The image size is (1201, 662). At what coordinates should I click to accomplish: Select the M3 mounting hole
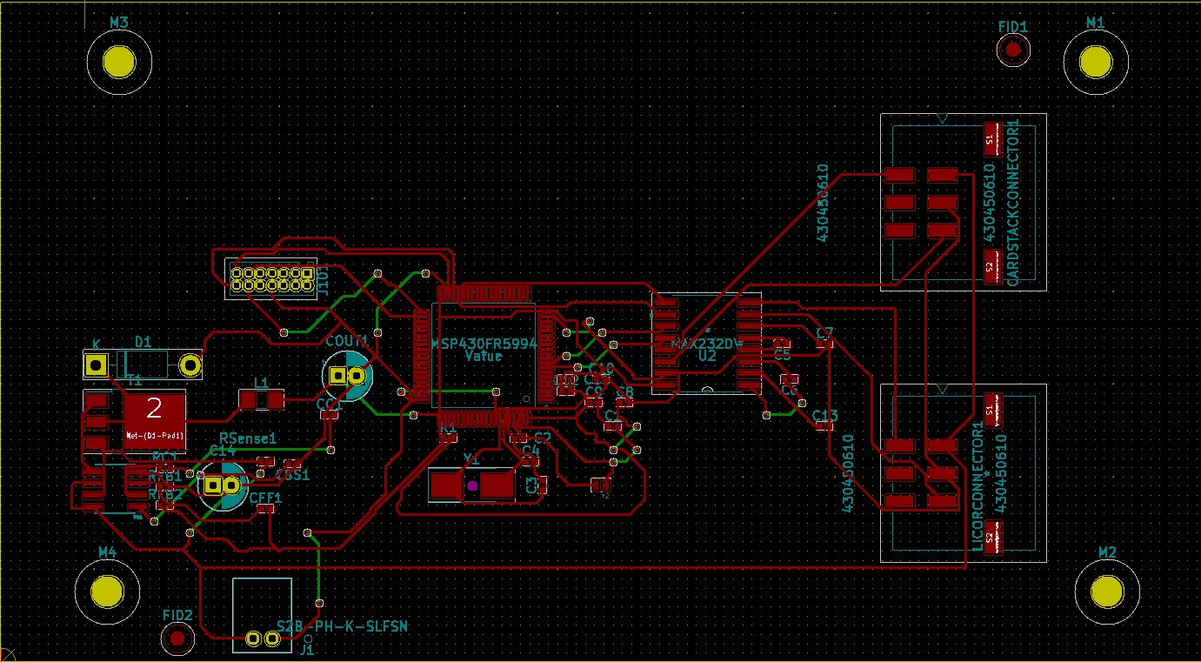pyautogui.click(x=119, y=63)
